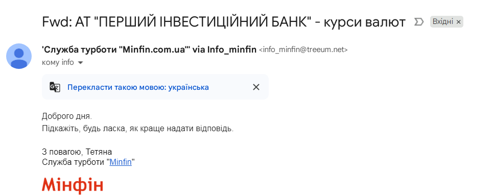Viewport: 494px width, 196px height.
Task: Translate message via Перекласти такою мовою: українська
Action: point(138,87)
